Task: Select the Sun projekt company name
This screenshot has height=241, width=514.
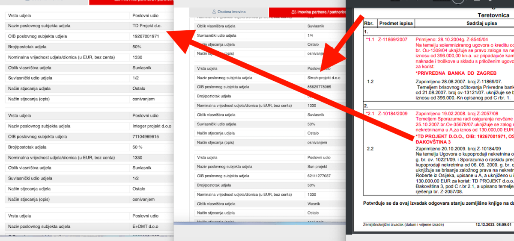Action: pyautogui.click(x=317, y=166)
